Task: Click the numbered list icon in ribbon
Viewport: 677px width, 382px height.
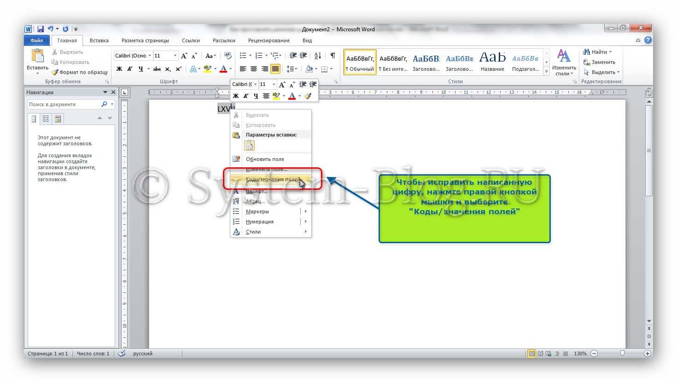Action: pyautogui.click(x=259, y=56)
